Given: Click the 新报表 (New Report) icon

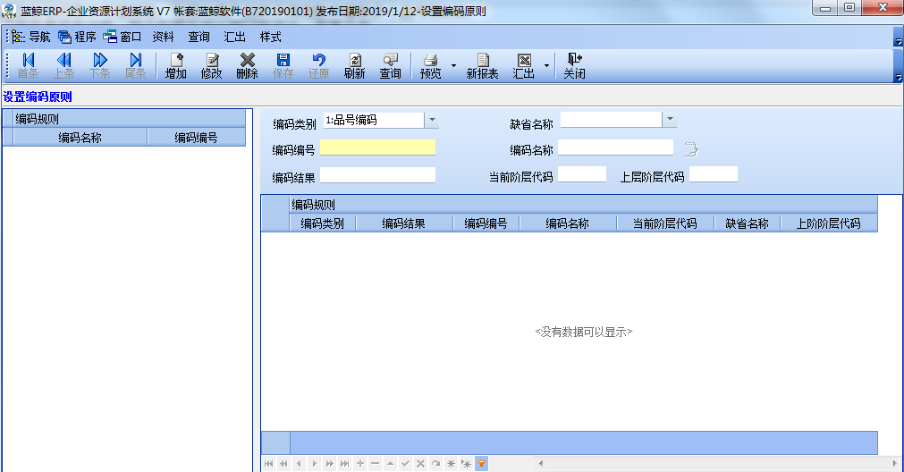Looking at the screenshot, I should [x=482, y=65].
